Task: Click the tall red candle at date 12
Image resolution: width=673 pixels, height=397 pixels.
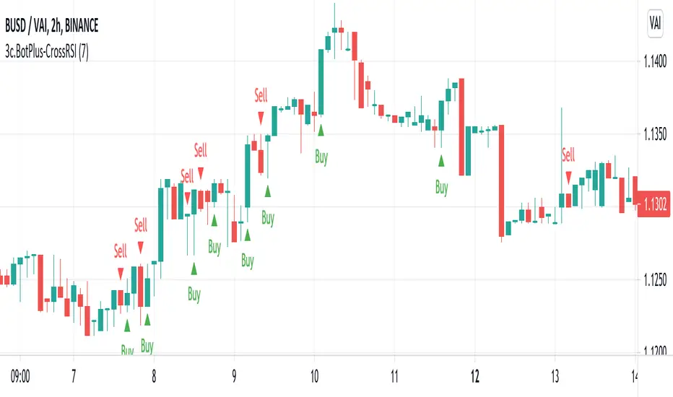Action: click(x=500, y=180)
